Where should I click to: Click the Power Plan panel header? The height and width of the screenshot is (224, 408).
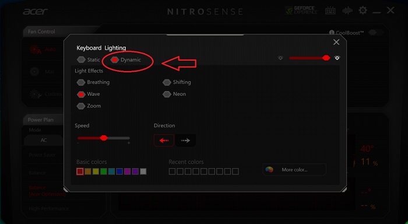41,120
